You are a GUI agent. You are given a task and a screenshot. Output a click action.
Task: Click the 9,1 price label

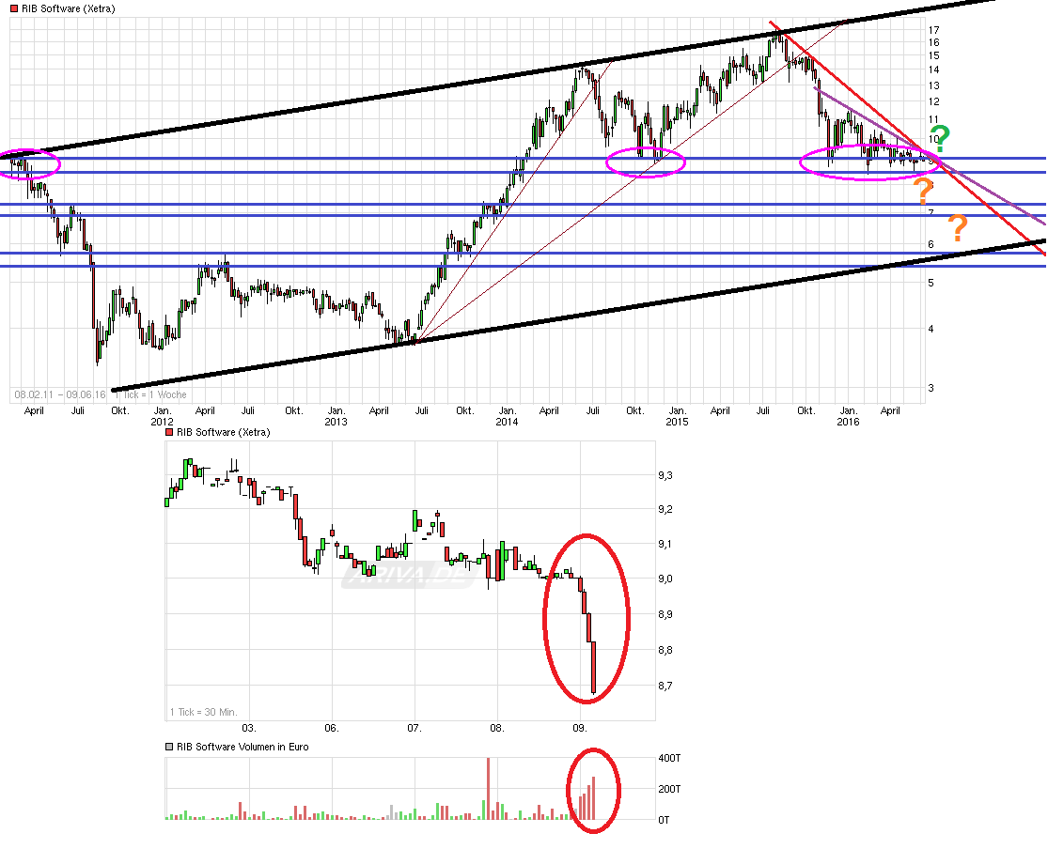click(x=665, y=544)
